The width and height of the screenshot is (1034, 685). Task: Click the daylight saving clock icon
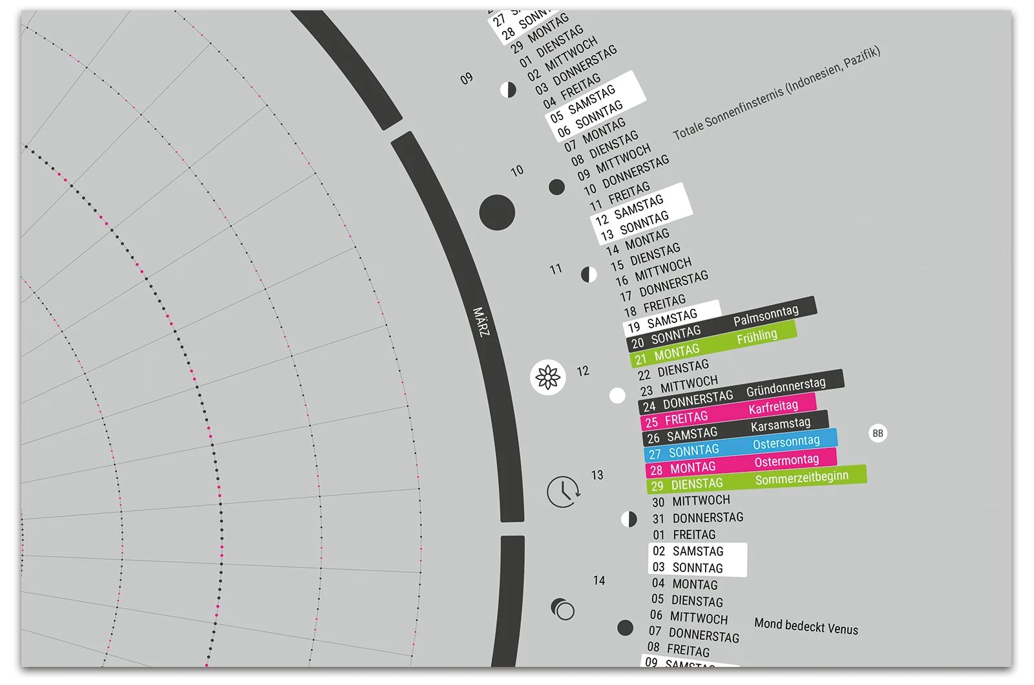pyautogui.click(x=563, y=492)
